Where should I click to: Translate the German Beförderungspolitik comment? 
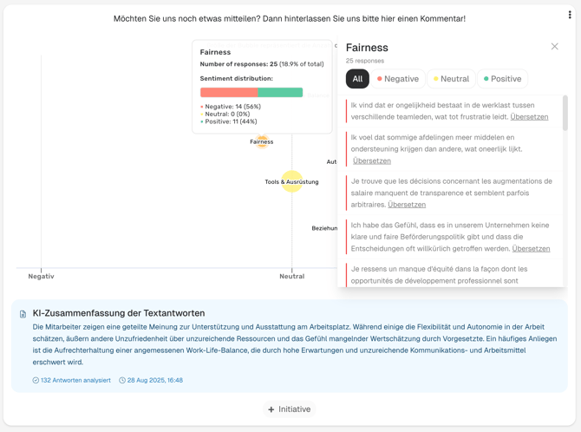point(531,249)
